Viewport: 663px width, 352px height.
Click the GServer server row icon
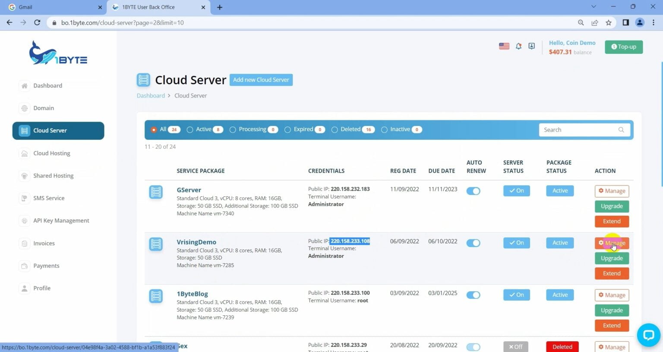(x=156, y=192)
